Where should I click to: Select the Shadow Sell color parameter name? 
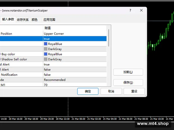(14, 59)
